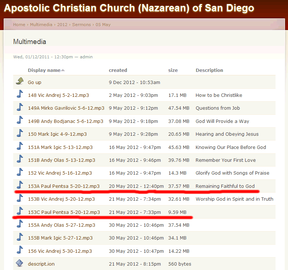Click the Description column header
This screenshot has height=270, width=288.
point(209,70)
